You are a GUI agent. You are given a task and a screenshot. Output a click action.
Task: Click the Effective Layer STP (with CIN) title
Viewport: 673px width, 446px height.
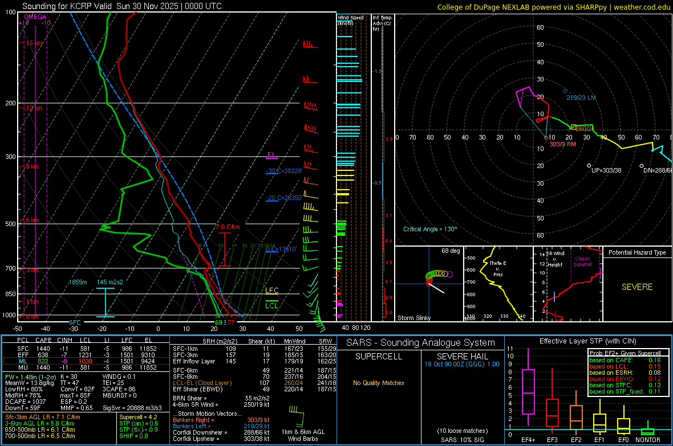click(x=588, y=341)
